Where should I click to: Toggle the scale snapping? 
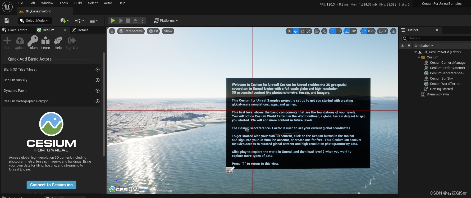tap(364, 31)
